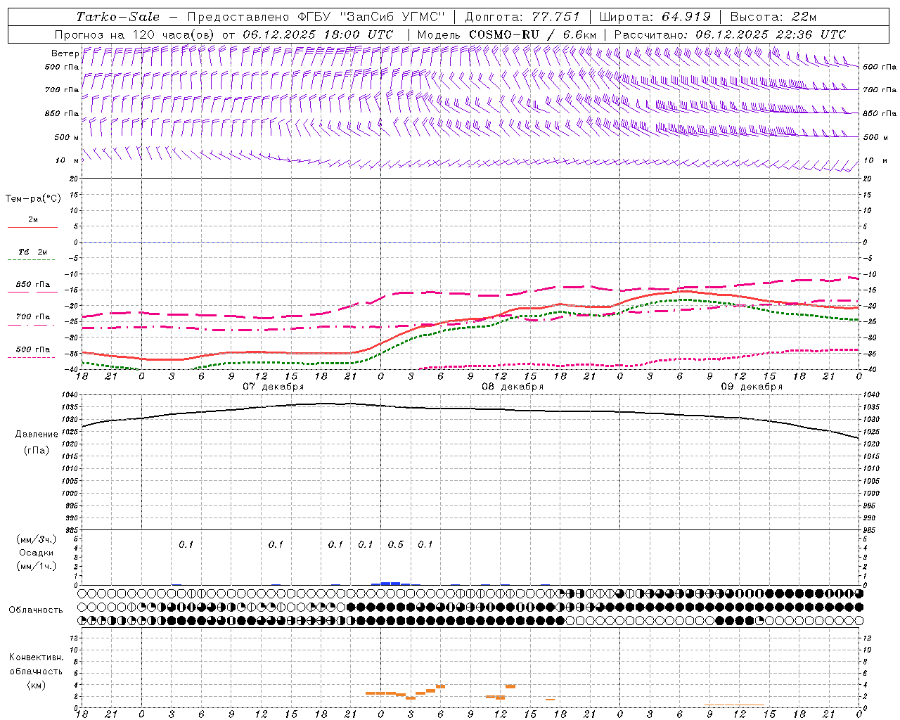This screenshot has height=720, width=900.
Task: Click the 'Модель COSMO-RU / 6.6км' label
Action: pos(507,34)
